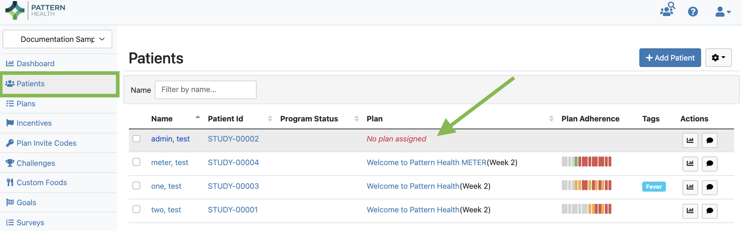Focus the Filter by name field

pyautogui.click(x=205, y=90)
